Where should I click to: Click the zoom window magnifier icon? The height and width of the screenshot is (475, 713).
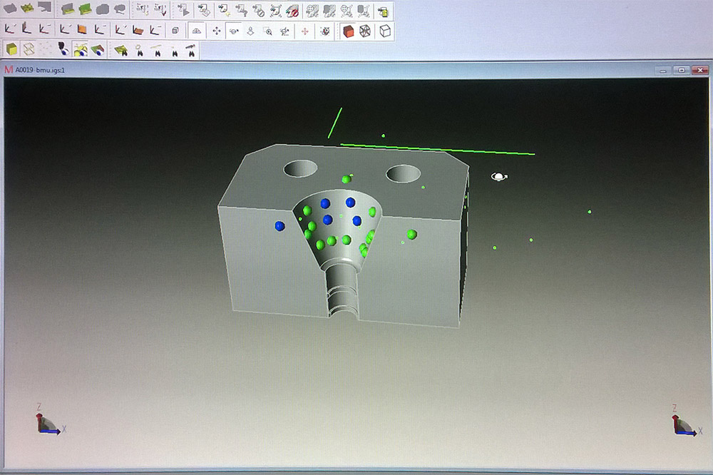(267, 31)
